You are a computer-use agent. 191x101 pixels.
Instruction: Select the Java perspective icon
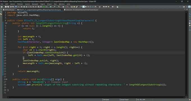click(x=190, y=7)
